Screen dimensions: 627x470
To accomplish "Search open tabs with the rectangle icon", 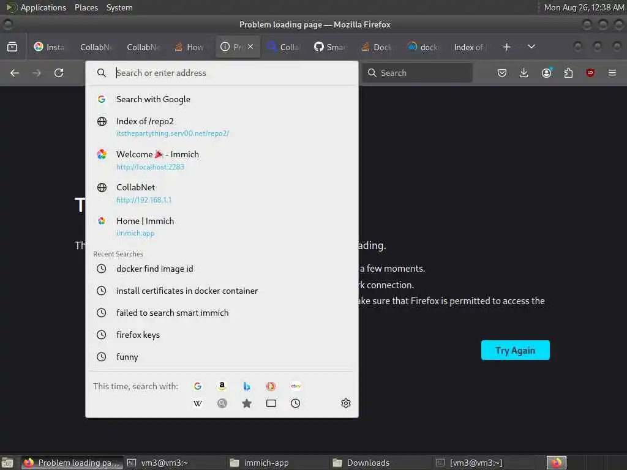I will tap(271, 403).
